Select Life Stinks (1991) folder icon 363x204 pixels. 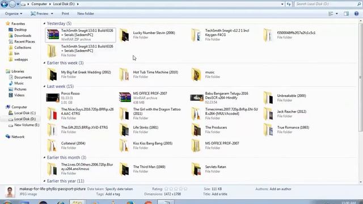tap(125, 130)
